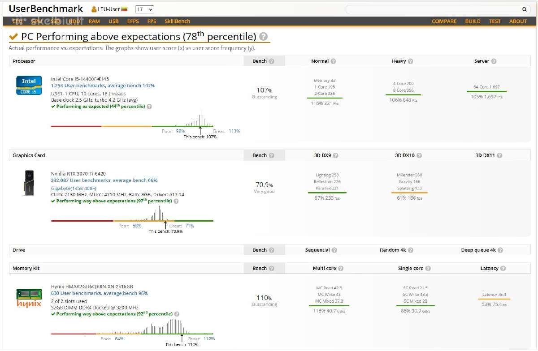
Task: Click TEST in the navigation bar
Action: (495, 21)
